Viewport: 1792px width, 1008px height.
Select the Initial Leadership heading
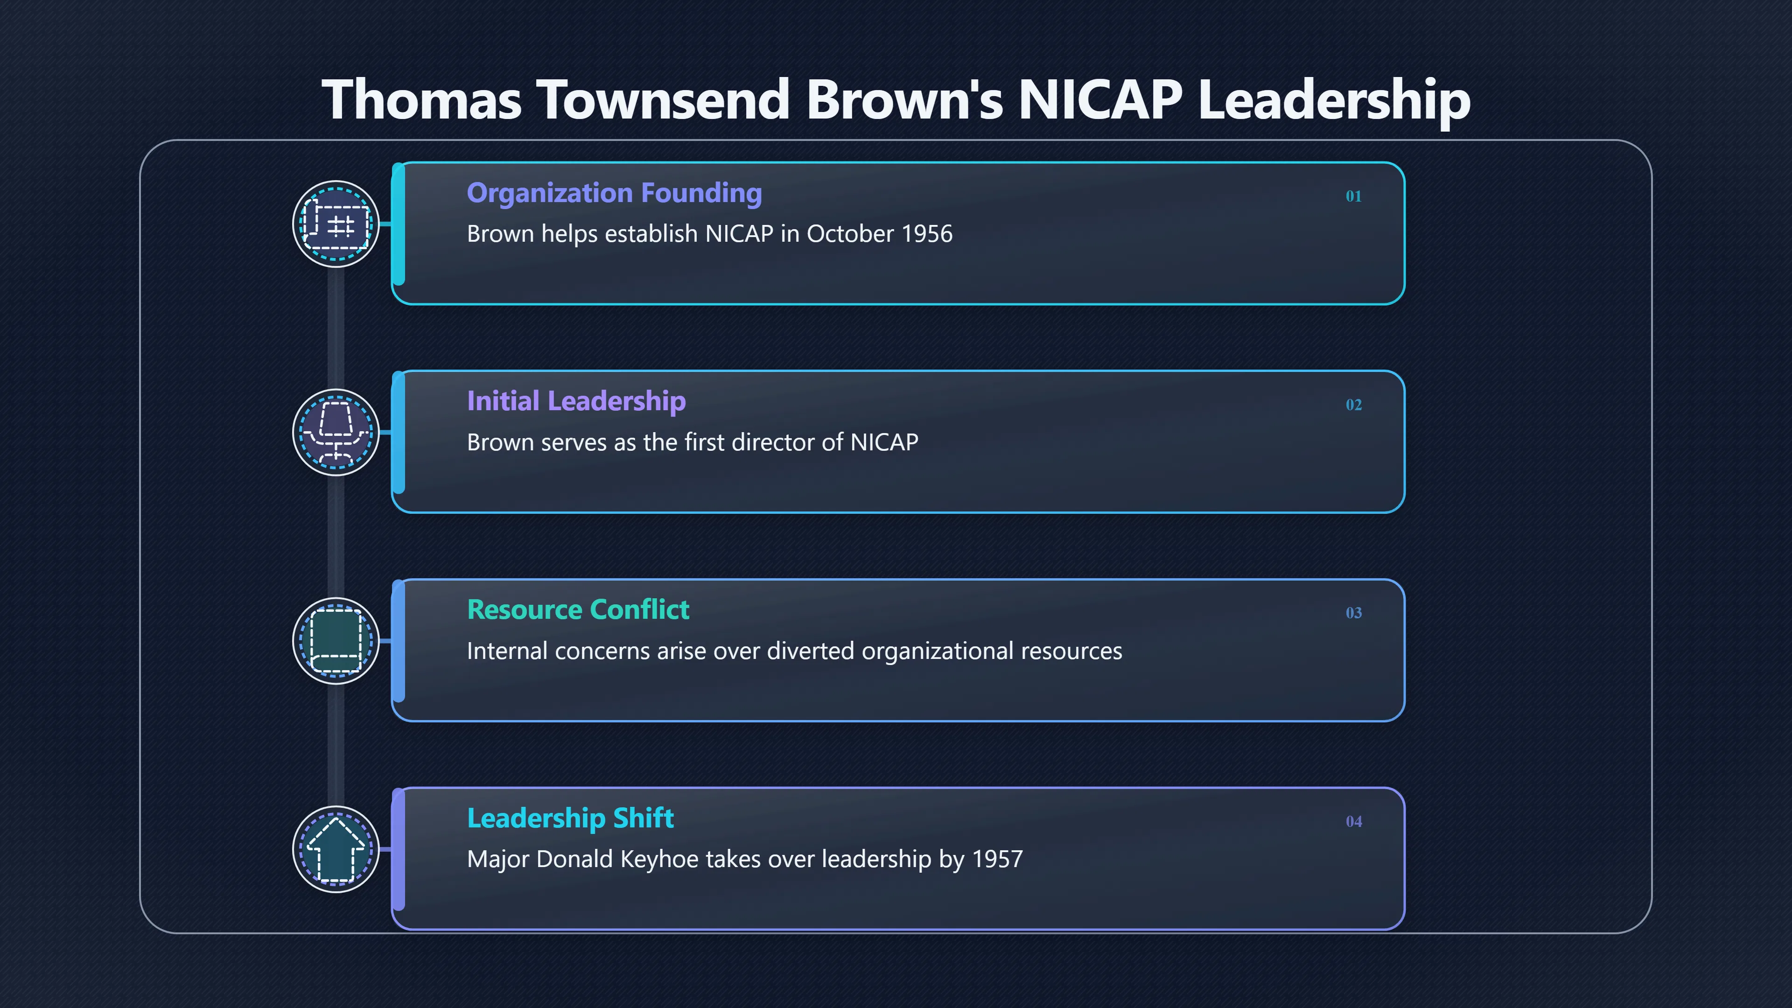pos(576,401)
